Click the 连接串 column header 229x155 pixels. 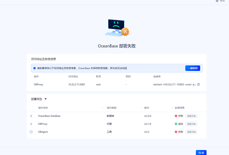coord(157,77)
